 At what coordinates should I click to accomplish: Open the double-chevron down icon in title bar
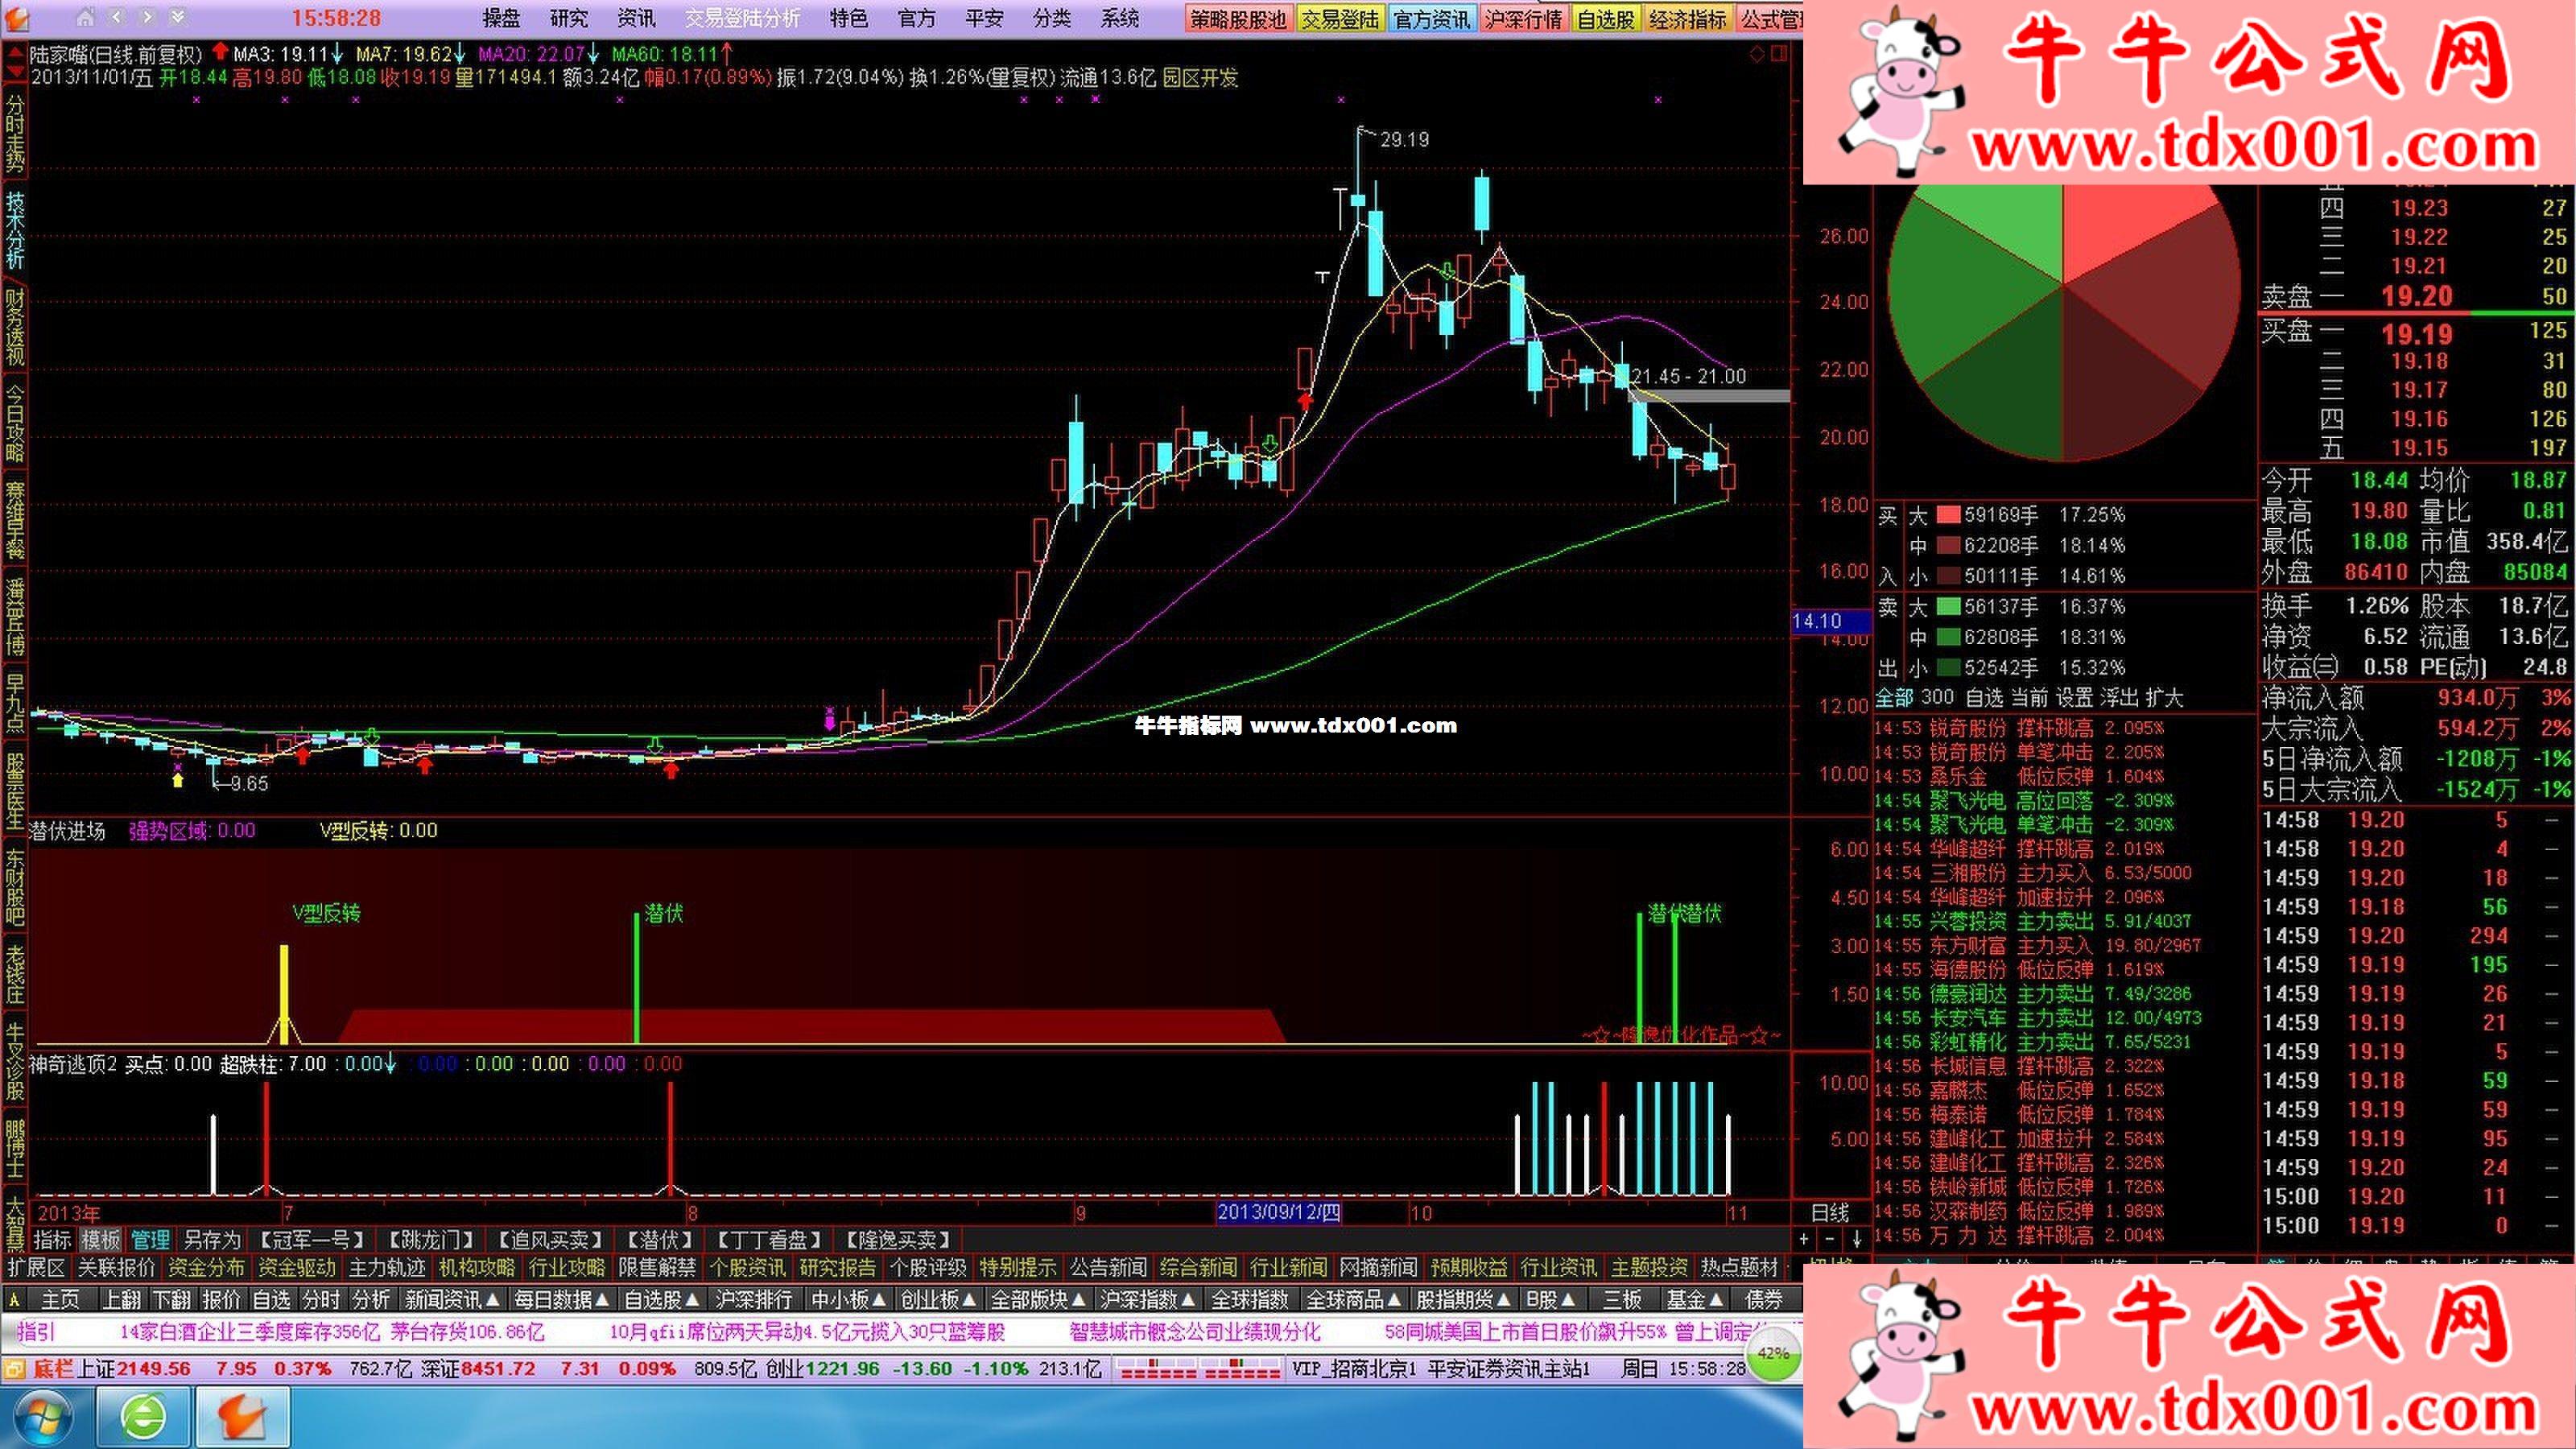[x=177, y=18]
